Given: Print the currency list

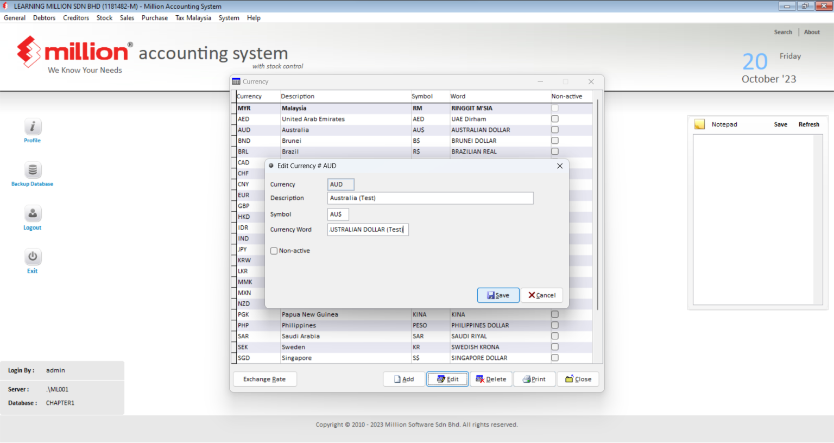Looking at the screenshot, I should [x=534, y=379].
